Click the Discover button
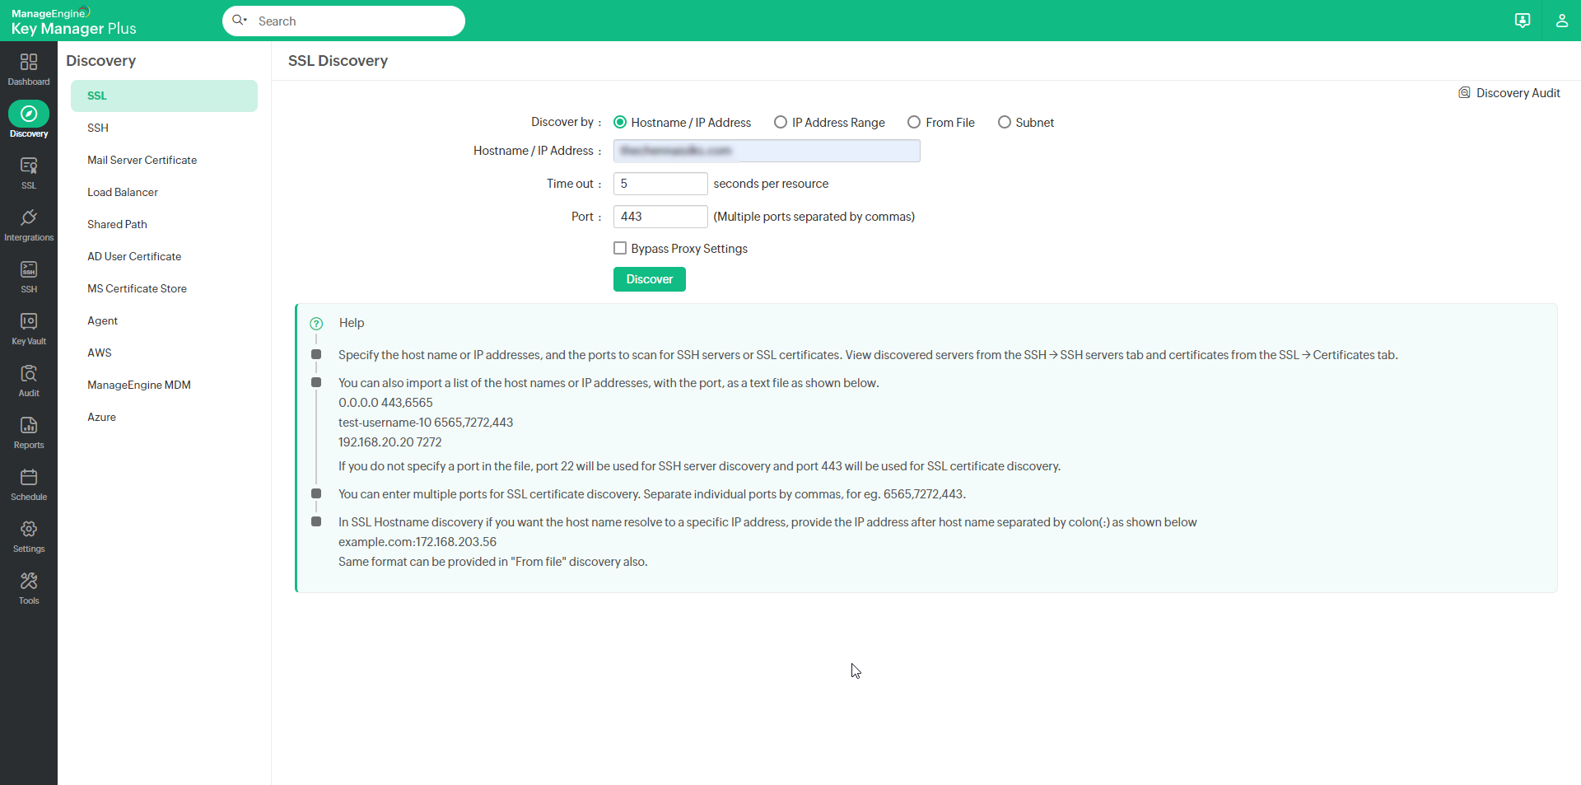The height and width of the screenshot is (785, 1581). (649, 279)
